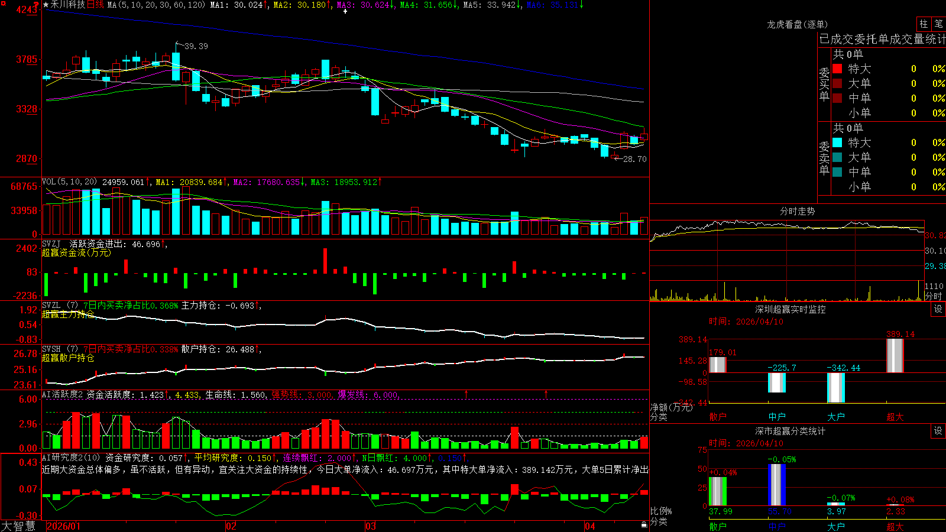Click the red question mark icon above the price axis
This screenshot has width=946, height=532.
[36, 5]
